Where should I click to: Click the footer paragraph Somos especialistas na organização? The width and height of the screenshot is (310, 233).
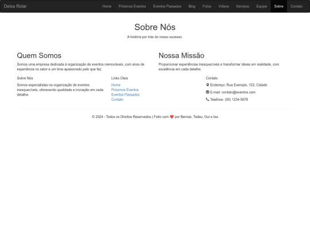point(60,90)
